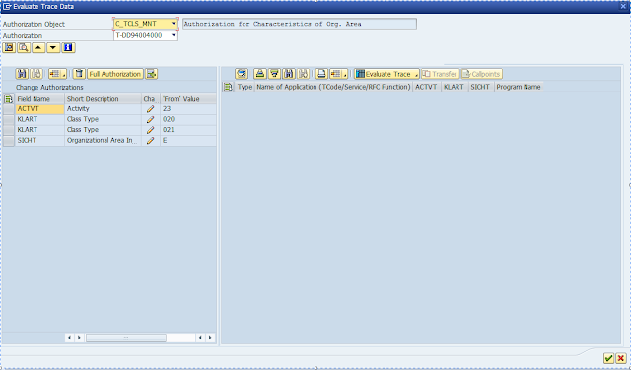631x370 pixels.
Task: Expand the Evaluate Trace dropdown button
Action: pyautogui.click(x=386, y=74)
